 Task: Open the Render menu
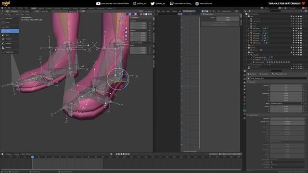click(14, 8)
